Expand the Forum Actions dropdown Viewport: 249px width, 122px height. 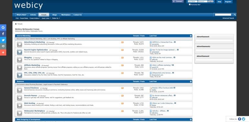35,18
